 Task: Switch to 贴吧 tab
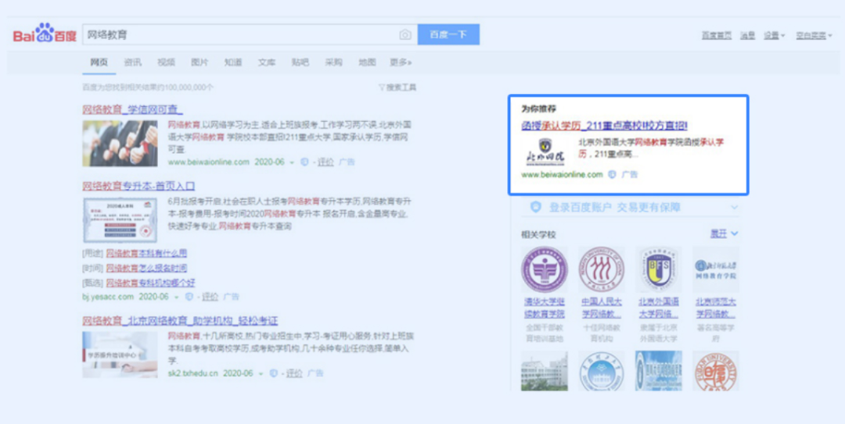pos(300,62)
